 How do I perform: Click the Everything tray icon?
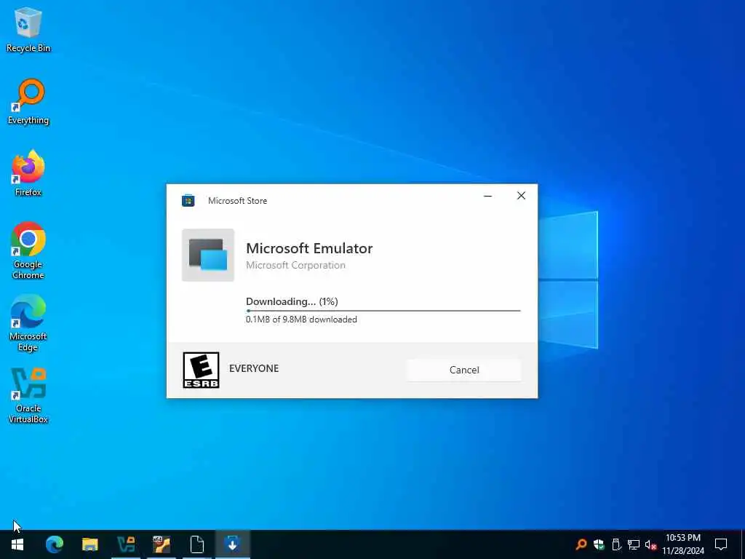coord(581,544)
